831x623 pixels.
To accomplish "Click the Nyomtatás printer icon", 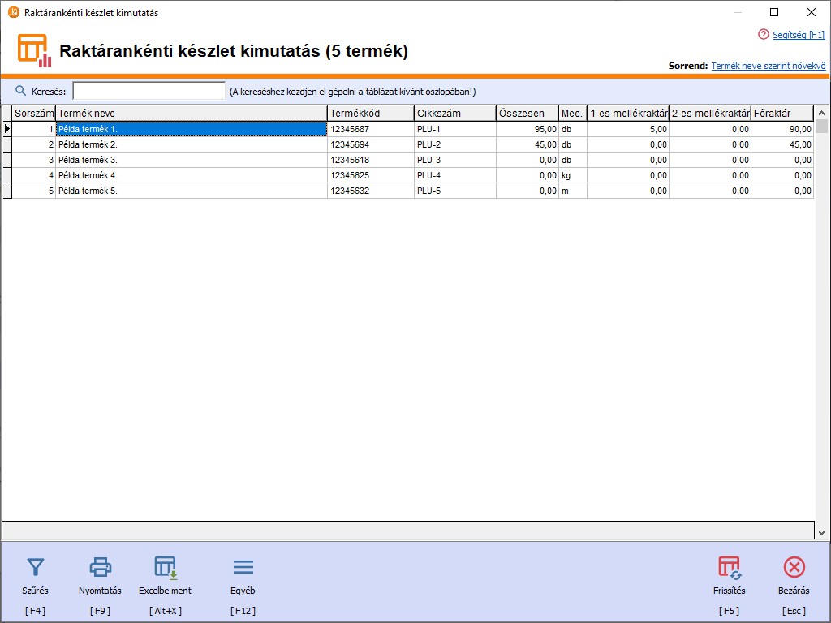I will pyautogui.click(x=100, y=567).
